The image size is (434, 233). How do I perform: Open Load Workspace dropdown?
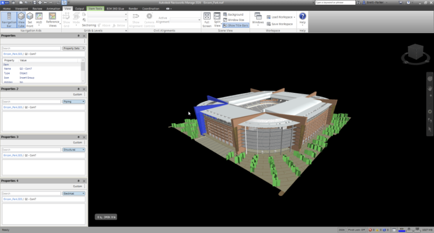pyautogui.click(x=281, y=17)
